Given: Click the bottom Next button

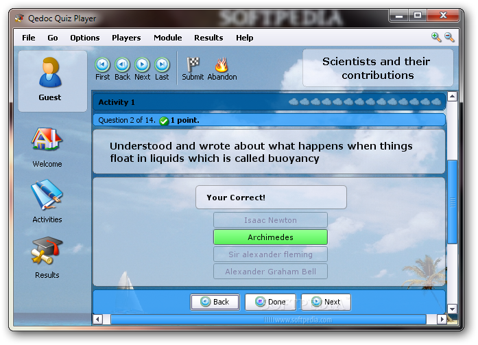Looking at the screenshot, I should [326, 302].
